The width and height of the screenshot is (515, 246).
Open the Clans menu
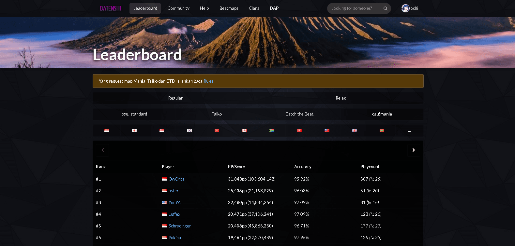tap(254, 8)
